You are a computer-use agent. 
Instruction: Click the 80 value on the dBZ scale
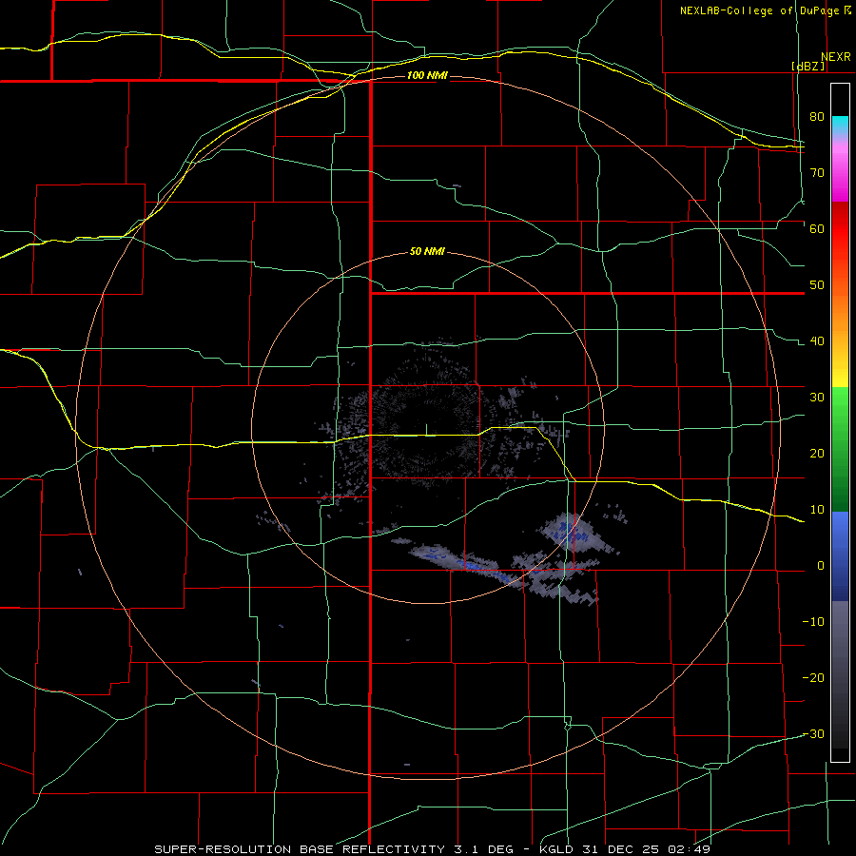coord(817,117)
